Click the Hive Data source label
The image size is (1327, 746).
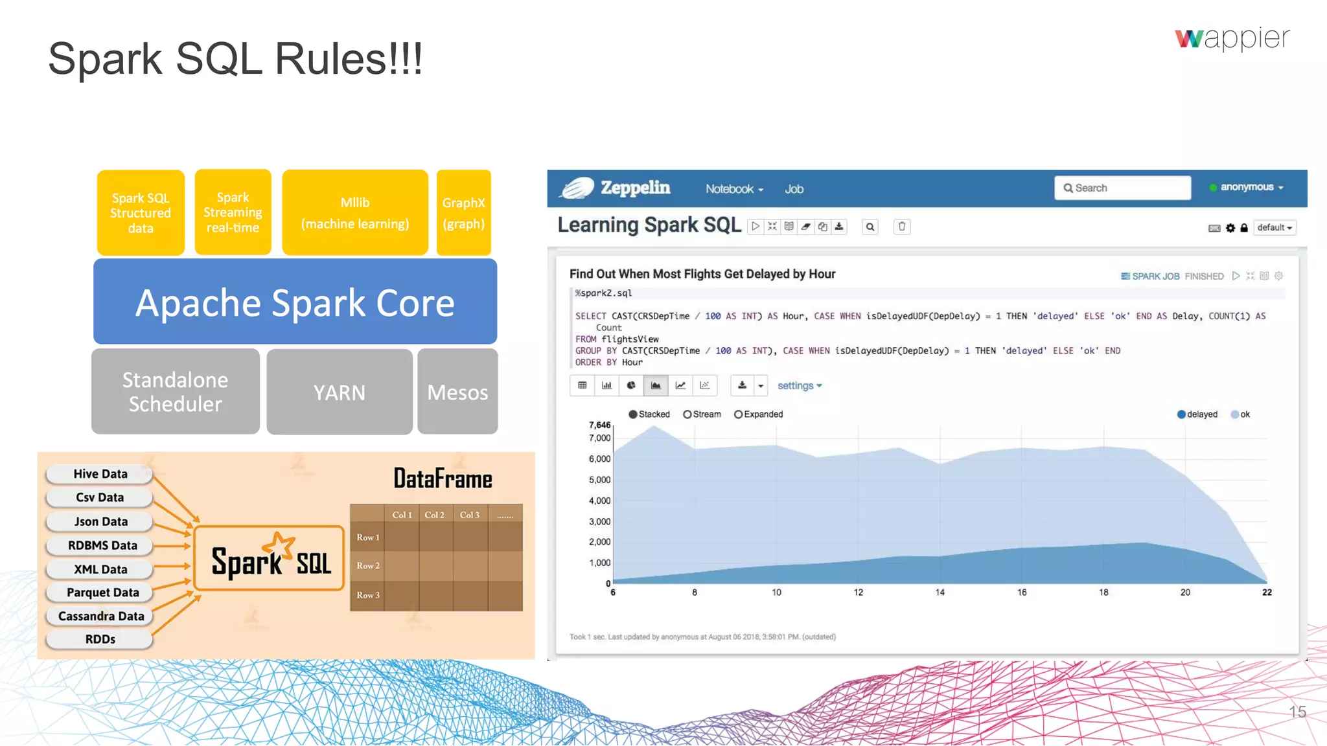click(x=100, y=474)
